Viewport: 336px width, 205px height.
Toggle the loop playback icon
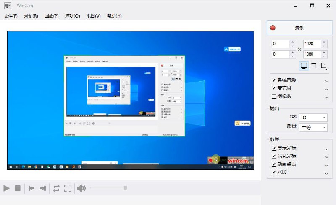(56, 188)
